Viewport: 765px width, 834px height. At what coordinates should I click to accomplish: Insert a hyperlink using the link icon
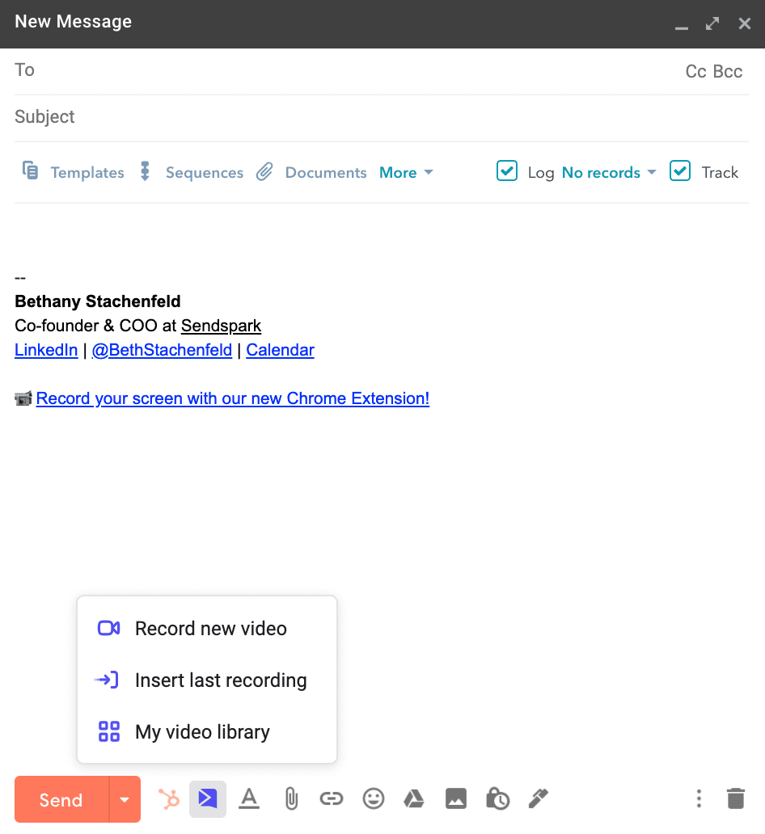[x=332, y=798]
